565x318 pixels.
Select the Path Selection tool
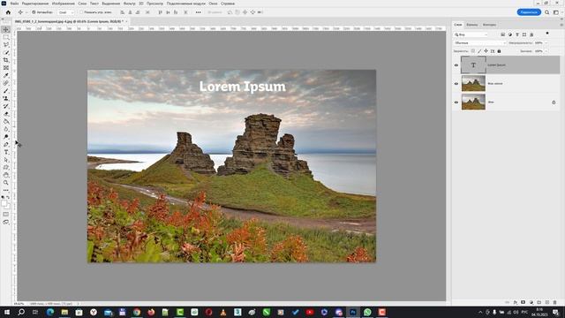point(6,160)
